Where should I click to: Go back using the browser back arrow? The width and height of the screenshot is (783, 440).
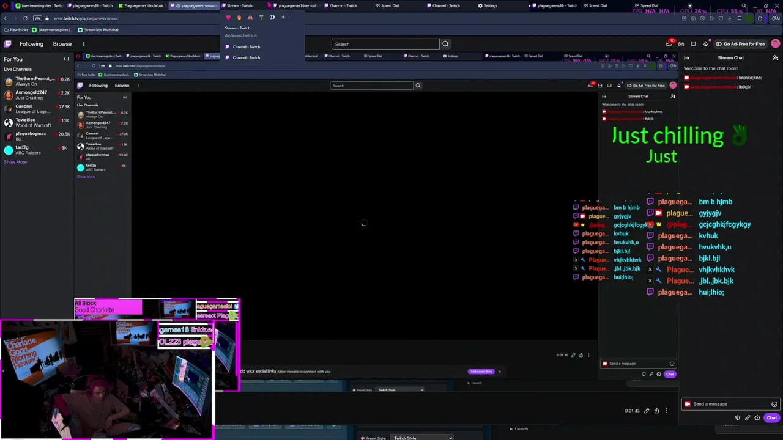6,18
